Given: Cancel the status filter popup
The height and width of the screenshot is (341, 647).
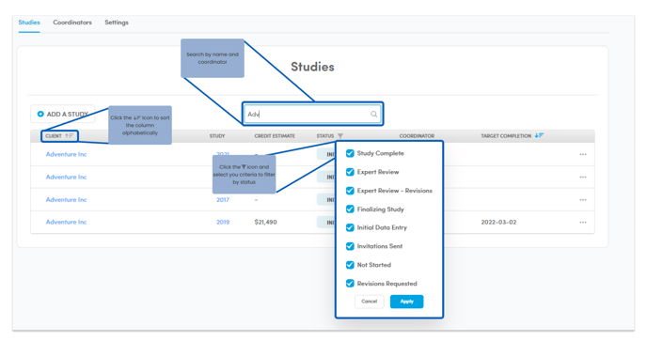Looking at the screenshot, I should click(369, 302).
